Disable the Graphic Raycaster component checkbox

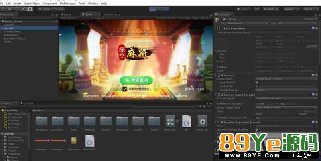pyautogui.click(x=222, y=122)
